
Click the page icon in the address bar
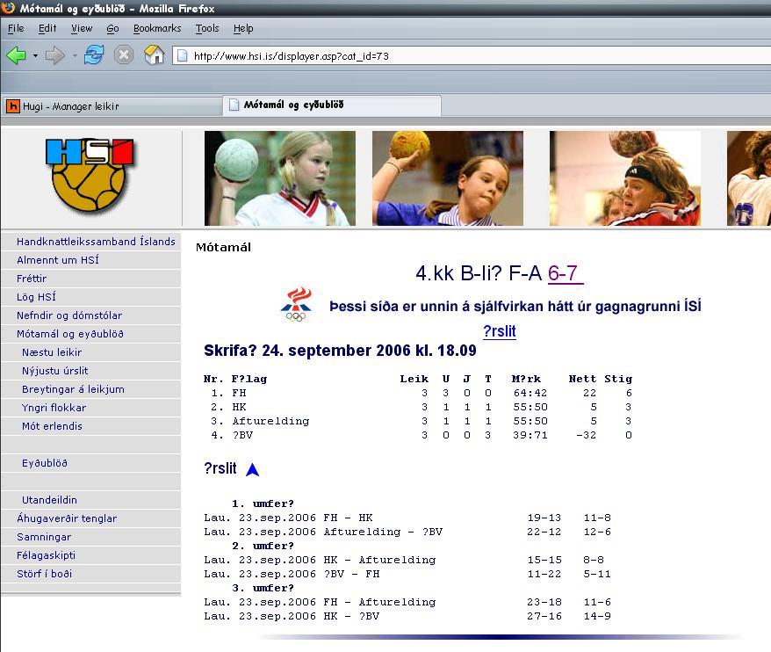pyautogui.click(x=182, y=55)
